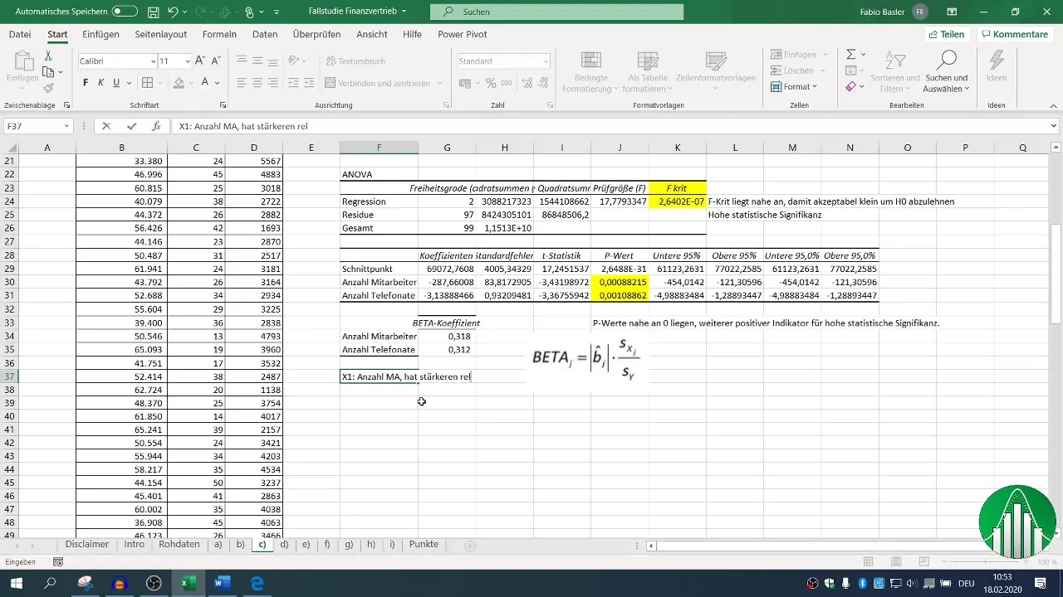The height and width of the screenshot is (597, 1063).
Task: Select cell with F krit header
Action: (678, 188)
